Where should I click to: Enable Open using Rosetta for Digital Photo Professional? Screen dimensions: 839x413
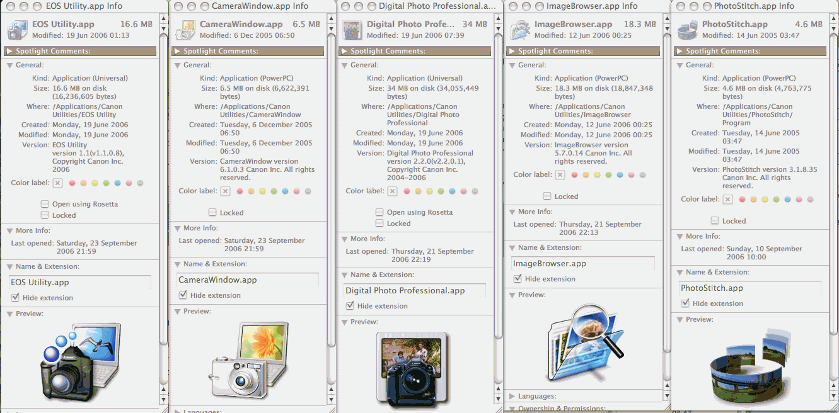[379, 212]
